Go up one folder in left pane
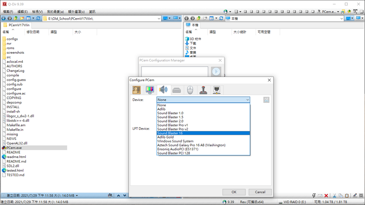 (16, 19)
